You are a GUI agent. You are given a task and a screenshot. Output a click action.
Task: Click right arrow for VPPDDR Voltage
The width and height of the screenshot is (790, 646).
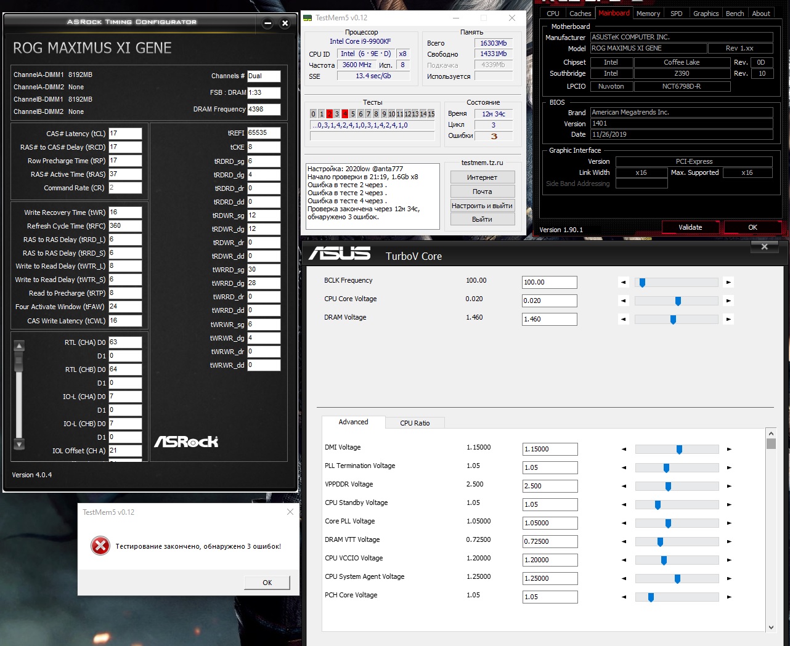click(729, 487)
